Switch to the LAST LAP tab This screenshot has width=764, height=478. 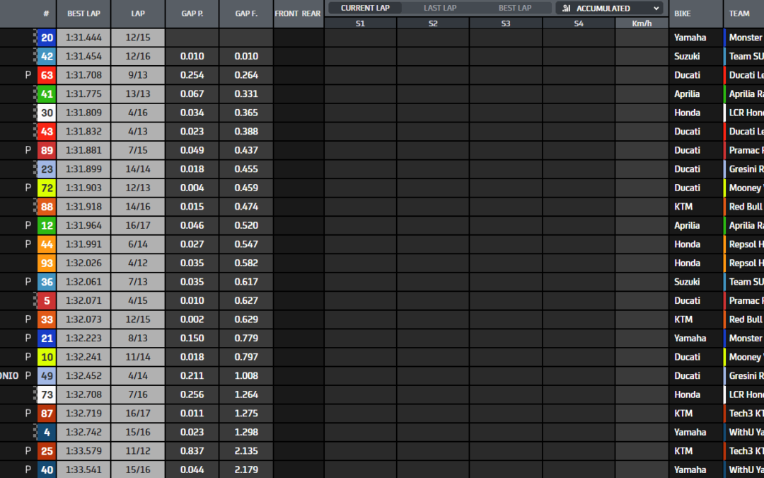tap(440, 8)
